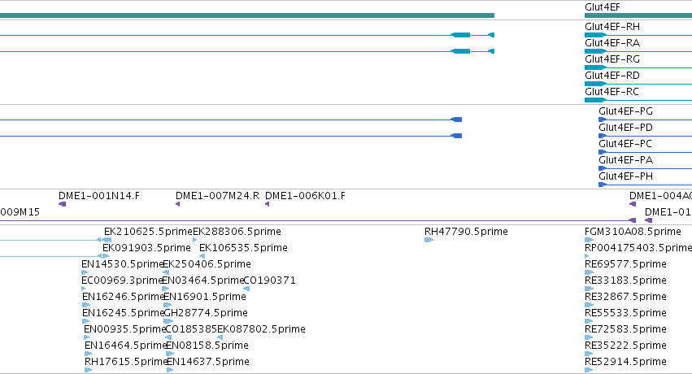Screen dimensions: 692x374
Task: Click the EN16246.5prime EST label
Action: click(x=124, y=298)
